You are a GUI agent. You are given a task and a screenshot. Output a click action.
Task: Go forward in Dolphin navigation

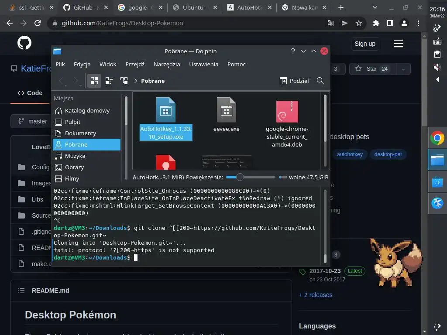[76, 81]
